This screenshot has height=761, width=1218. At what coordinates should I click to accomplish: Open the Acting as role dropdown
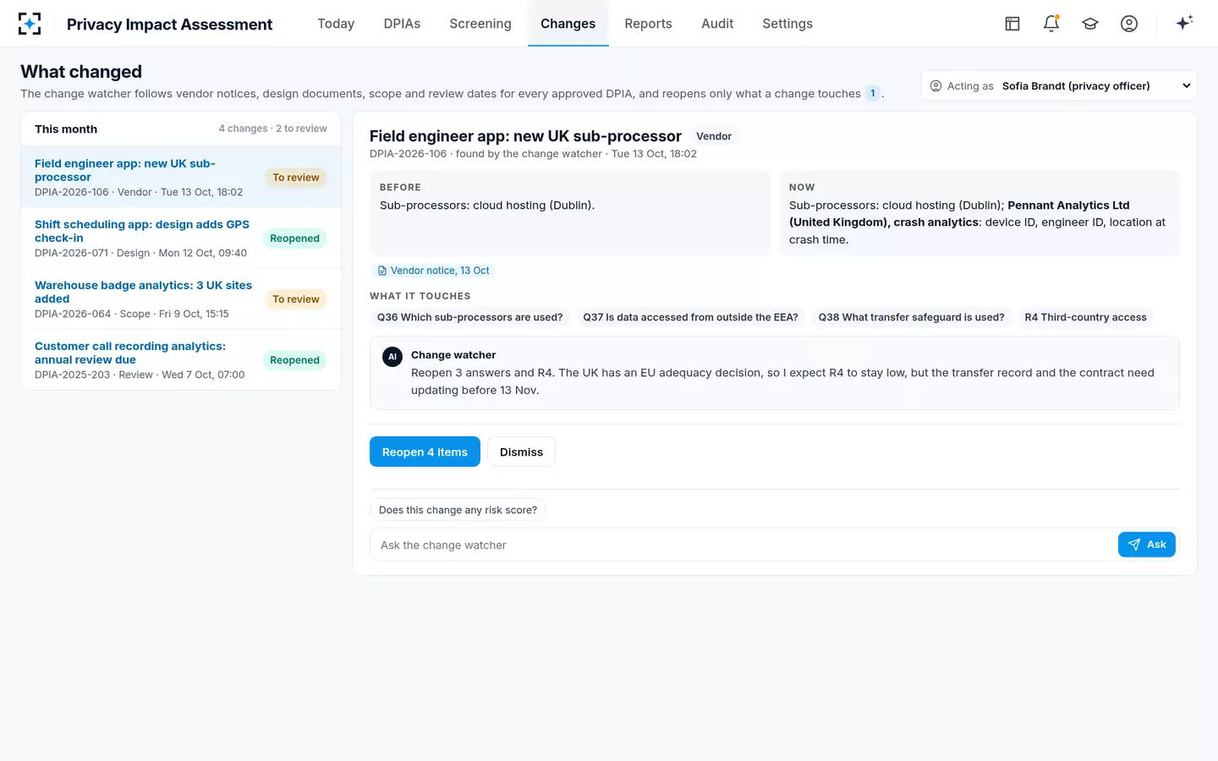[1059, 85]
